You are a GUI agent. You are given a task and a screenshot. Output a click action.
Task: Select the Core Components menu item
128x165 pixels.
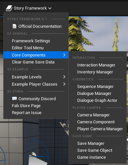tap(36, 55)
